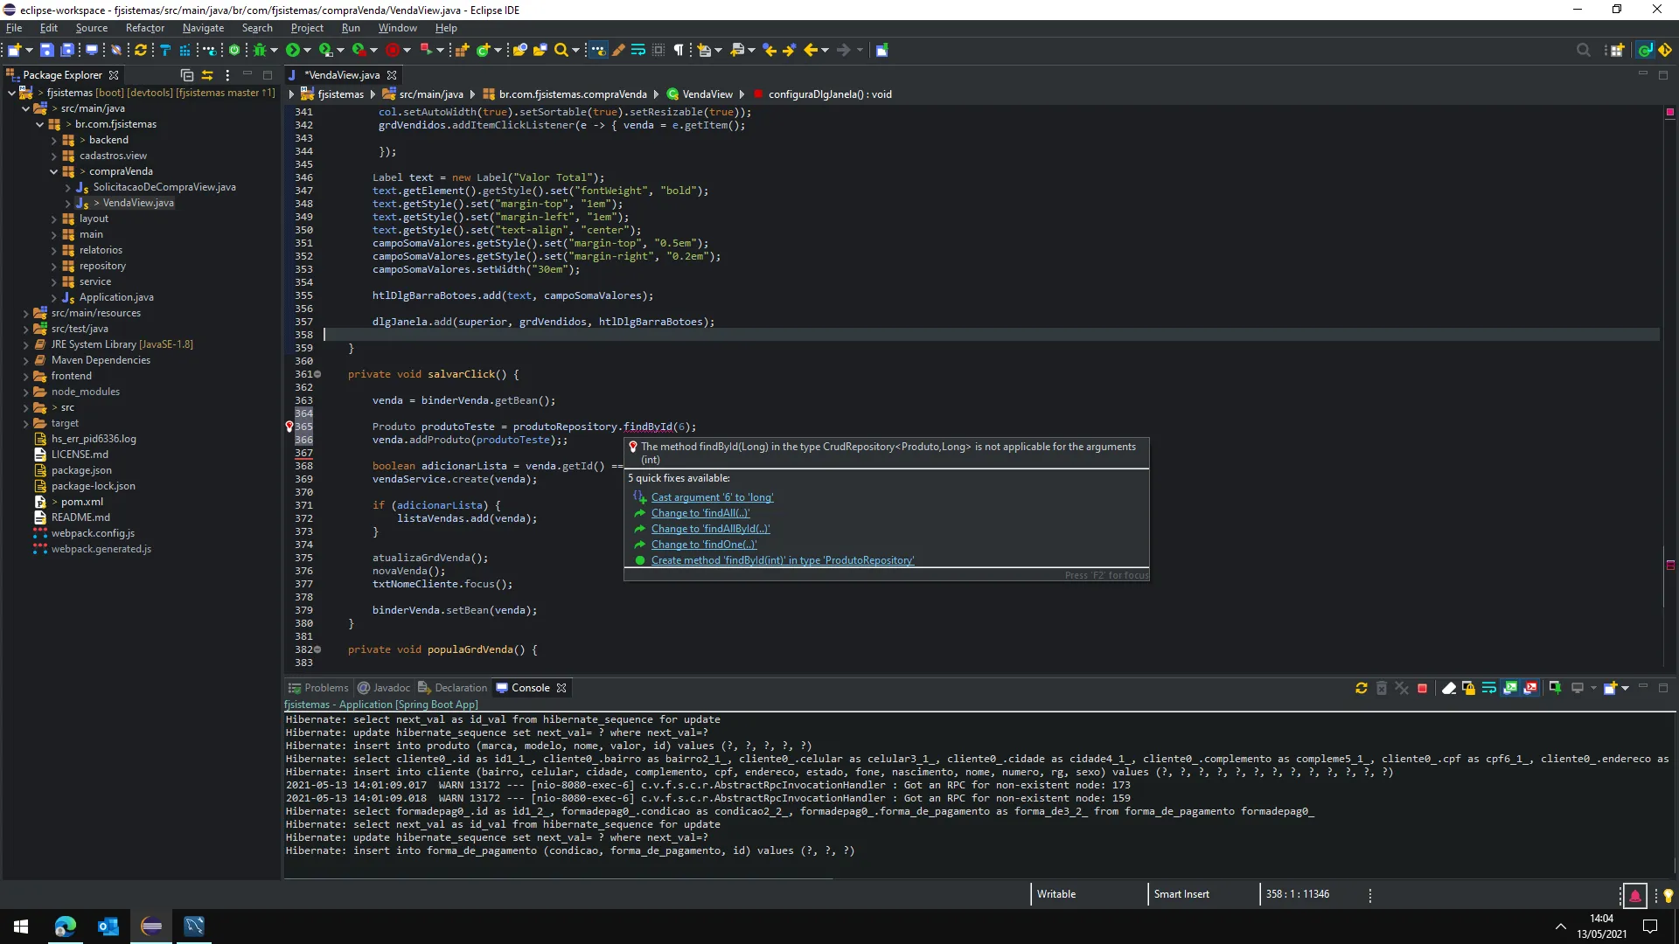
Task: Toggle Word Wrap in Console toolbar
Action: [x=1489, y=689]
